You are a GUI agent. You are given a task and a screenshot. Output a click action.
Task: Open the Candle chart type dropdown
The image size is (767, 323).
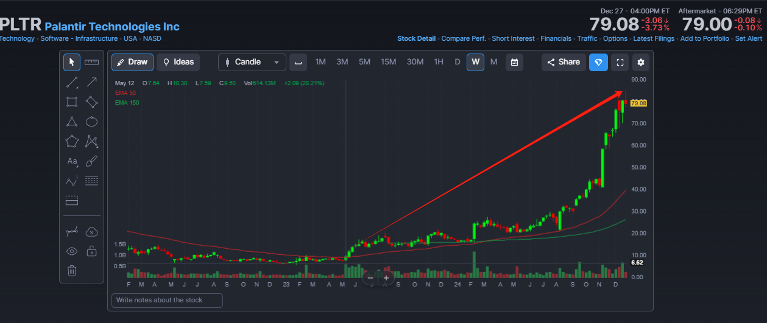(x=252, y=62)
